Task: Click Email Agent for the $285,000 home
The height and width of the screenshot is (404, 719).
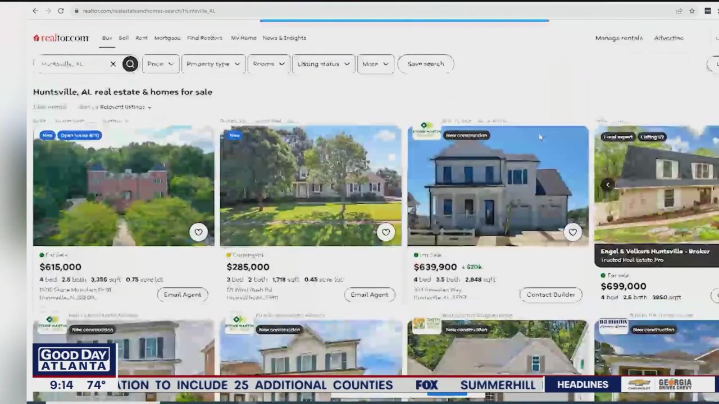Action: pyautogui.click(x=369, y=295)
